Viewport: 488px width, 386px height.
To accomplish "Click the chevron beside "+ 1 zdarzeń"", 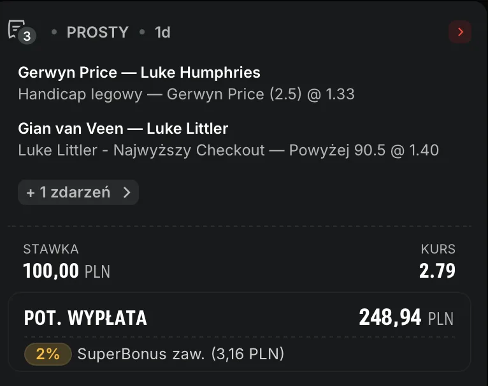I will (x=126, y=192).
